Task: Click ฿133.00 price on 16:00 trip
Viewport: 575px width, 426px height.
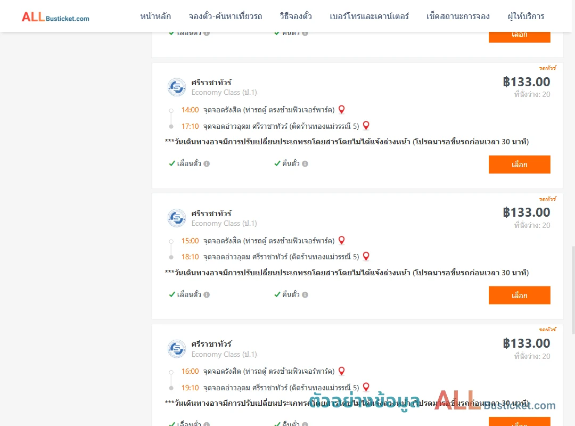Action: click(x=527, y=343)
